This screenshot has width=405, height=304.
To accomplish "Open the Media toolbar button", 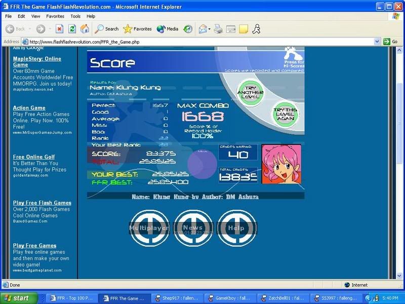I will [168, 29].
